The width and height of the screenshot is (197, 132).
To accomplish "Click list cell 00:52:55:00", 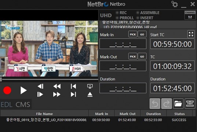I will (x=153, y=120).
